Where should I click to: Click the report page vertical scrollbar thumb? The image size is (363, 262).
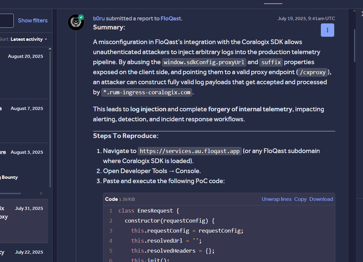click(x=354, y=45)
